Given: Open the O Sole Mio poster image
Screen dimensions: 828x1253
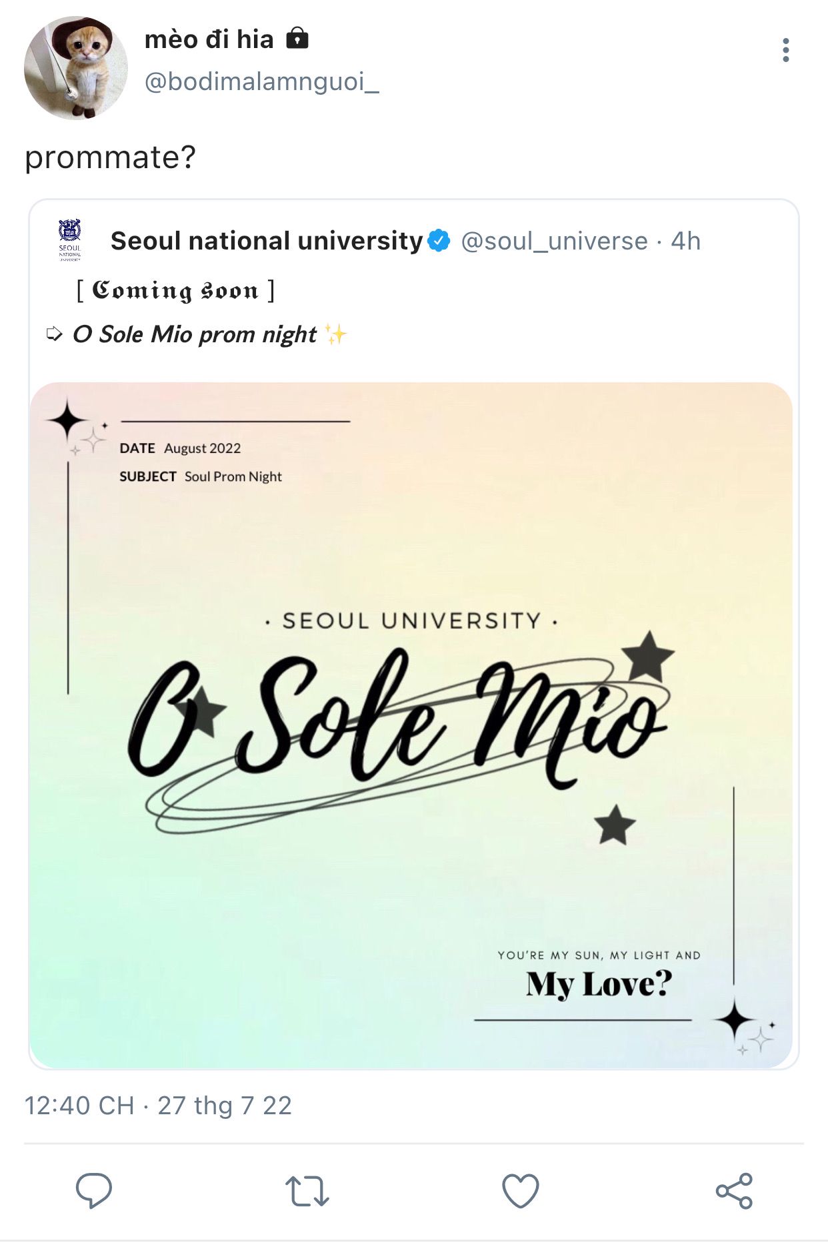Looking at the screenshot, I should (x=411, y=725).
